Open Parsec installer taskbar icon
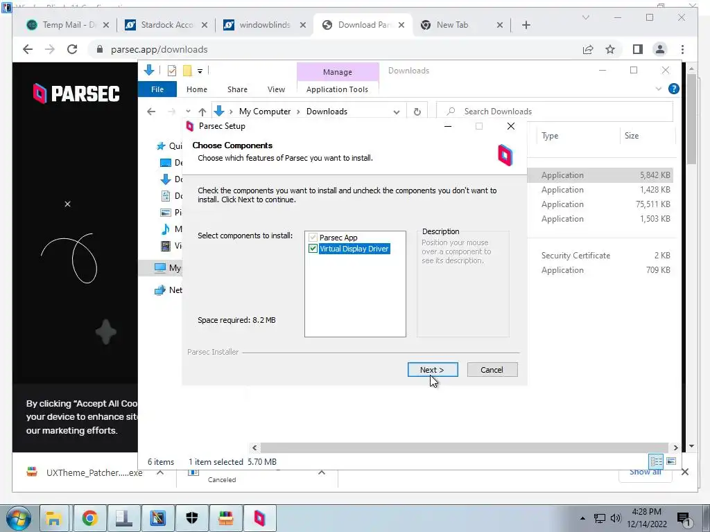 click(x=259, y=518)
